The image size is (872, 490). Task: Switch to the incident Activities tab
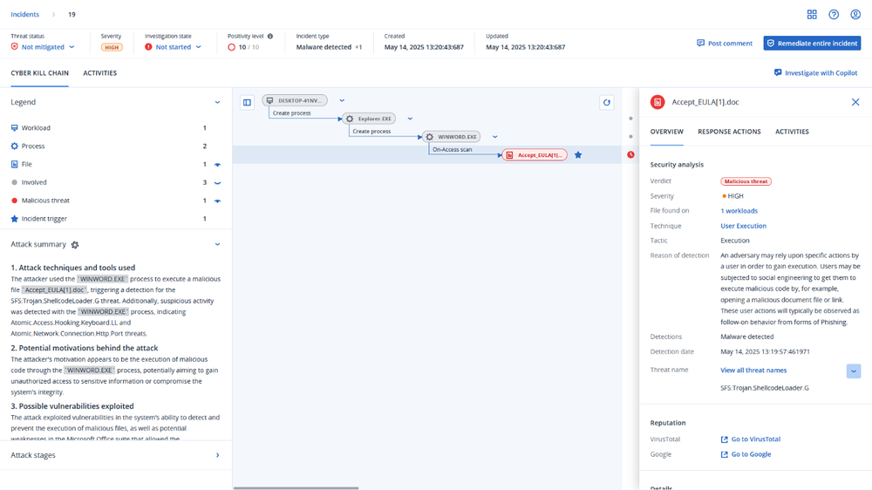pos(99,73)
